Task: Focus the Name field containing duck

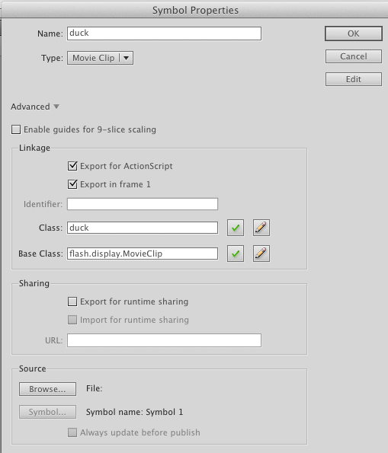Action: click(x=164, y=33)
